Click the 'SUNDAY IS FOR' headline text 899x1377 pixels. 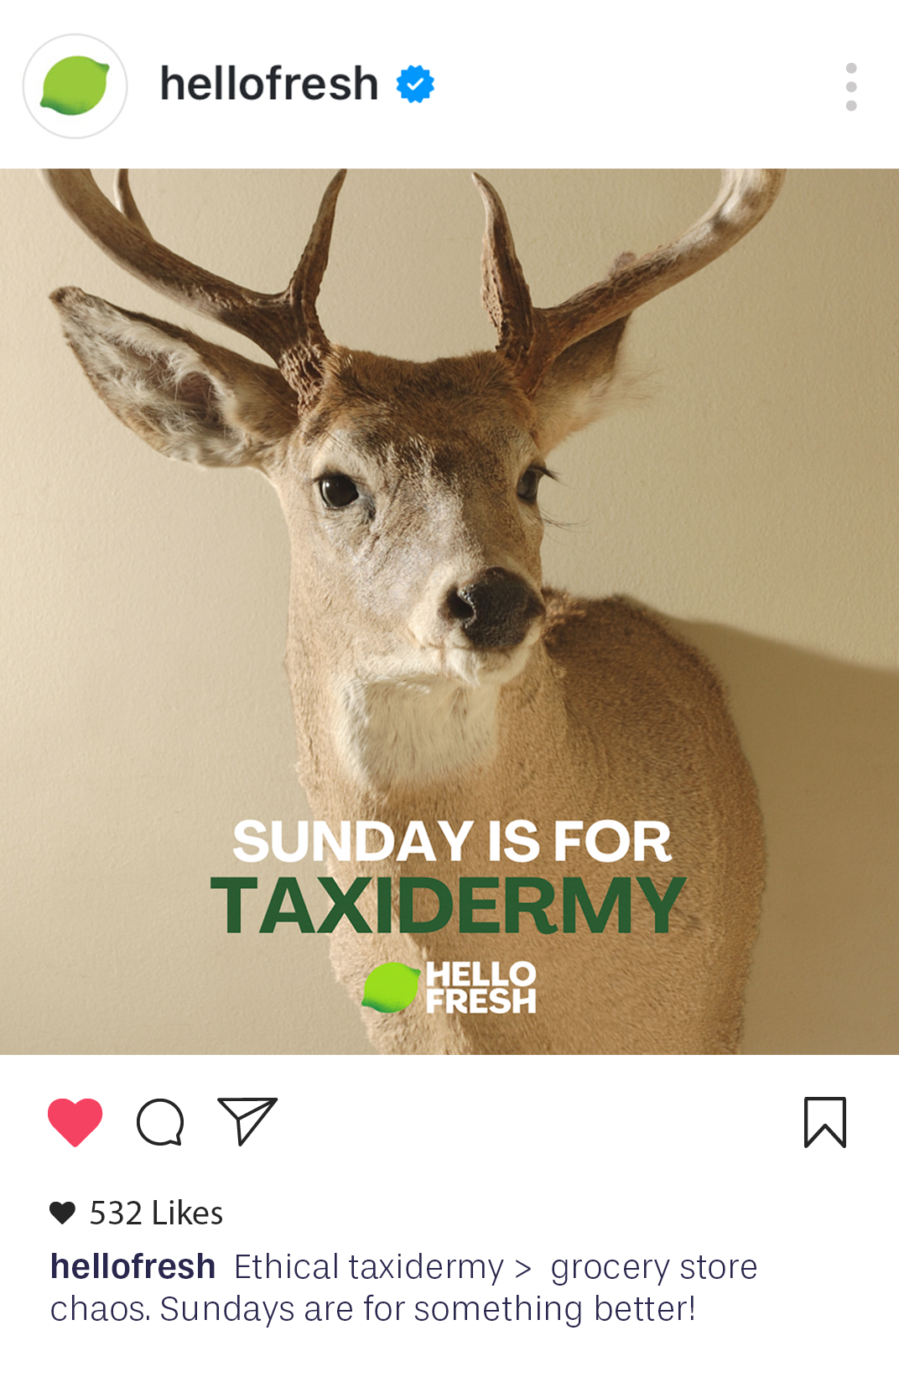452,841
